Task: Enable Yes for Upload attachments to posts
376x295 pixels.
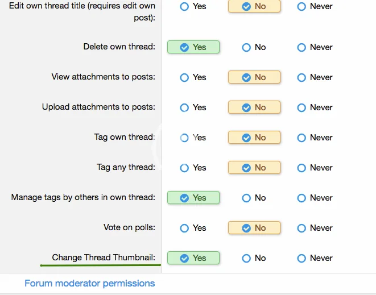Action: [x=184, y=107]
